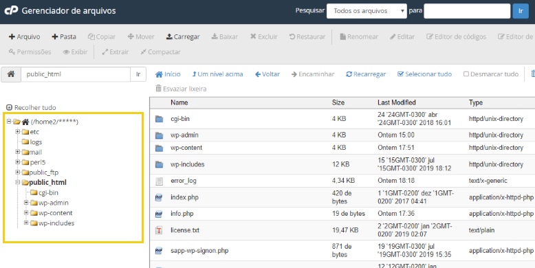Expand the public_ftp folder in tree
The image size is (535, 268).
pos(18,172)
